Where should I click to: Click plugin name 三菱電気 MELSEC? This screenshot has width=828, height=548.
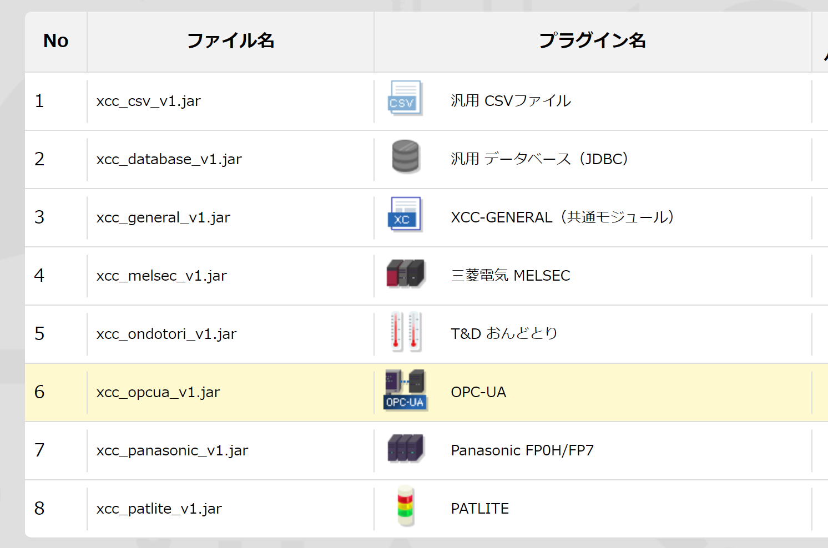pyautogui.click(x=511, y=276)
